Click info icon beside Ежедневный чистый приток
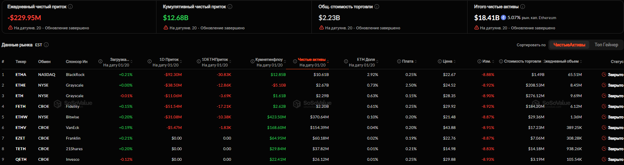The height and width of the screenshot is (165, 624). (x=70, y=7)
